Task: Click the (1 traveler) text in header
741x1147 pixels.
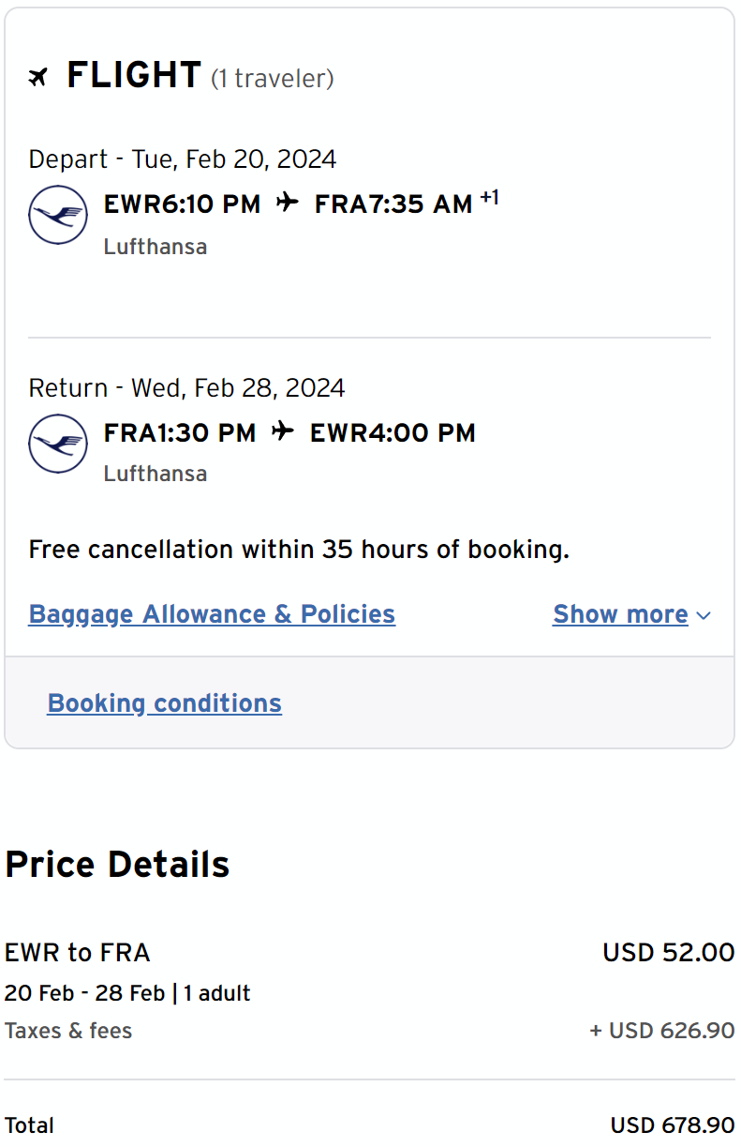Action: coord(272,79)
